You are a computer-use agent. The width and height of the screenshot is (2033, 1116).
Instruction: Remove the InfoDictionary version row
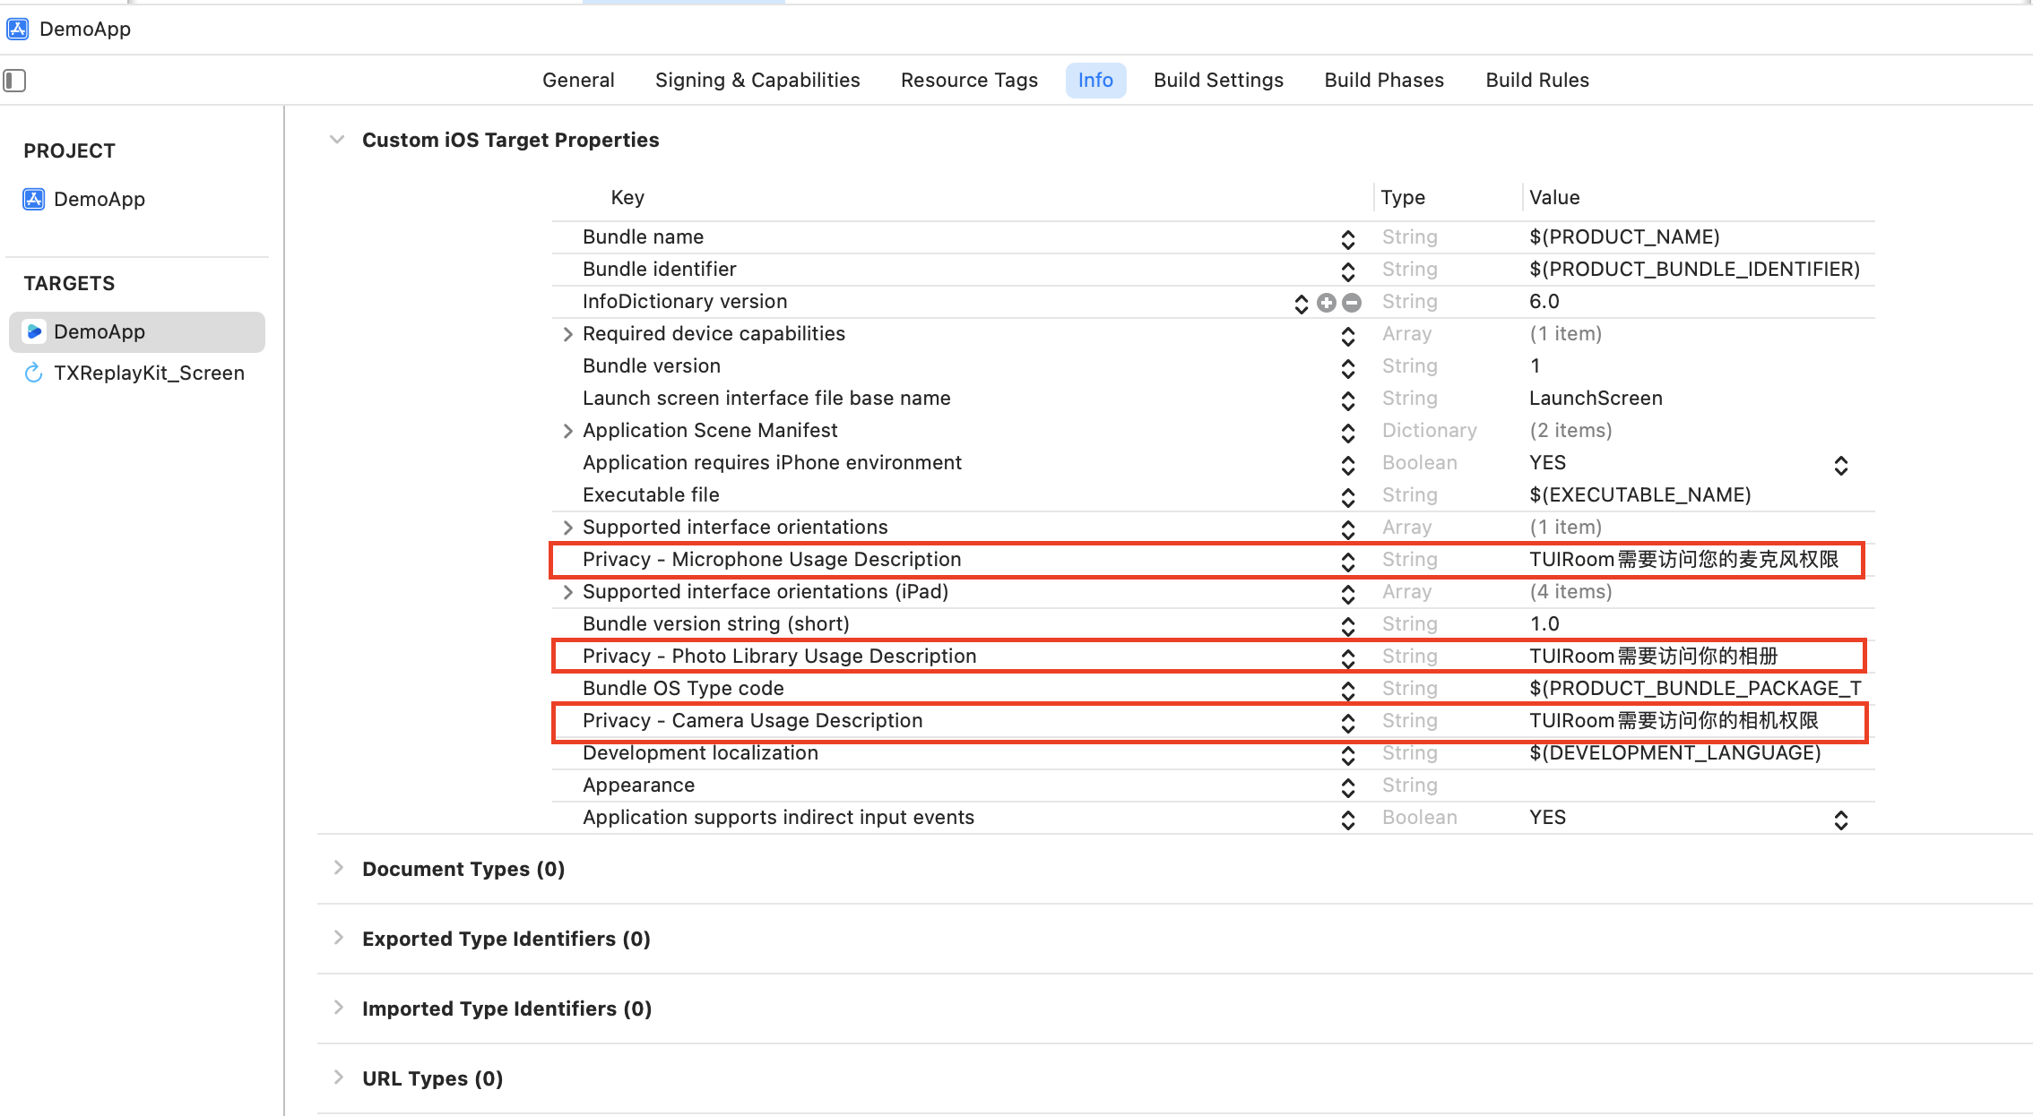click(x=1352, y=303)
